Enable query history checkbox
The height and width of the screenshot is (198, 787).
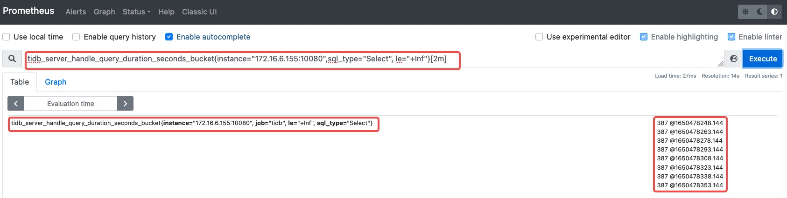pos(76,37)
